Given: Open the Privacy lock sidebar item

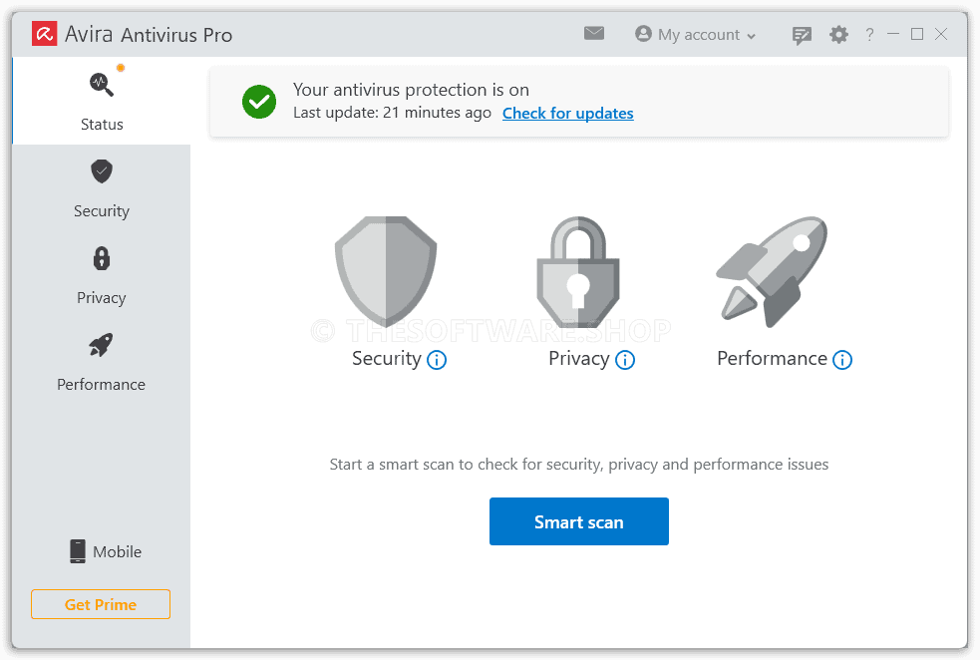Looking at the screenshot, I should click(102, 275).
